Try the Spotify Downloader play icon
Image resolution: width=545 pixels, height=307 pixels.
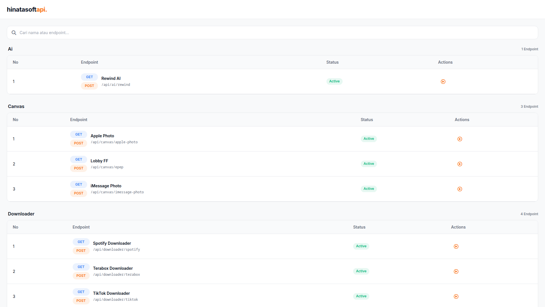(x=456, y=246)
